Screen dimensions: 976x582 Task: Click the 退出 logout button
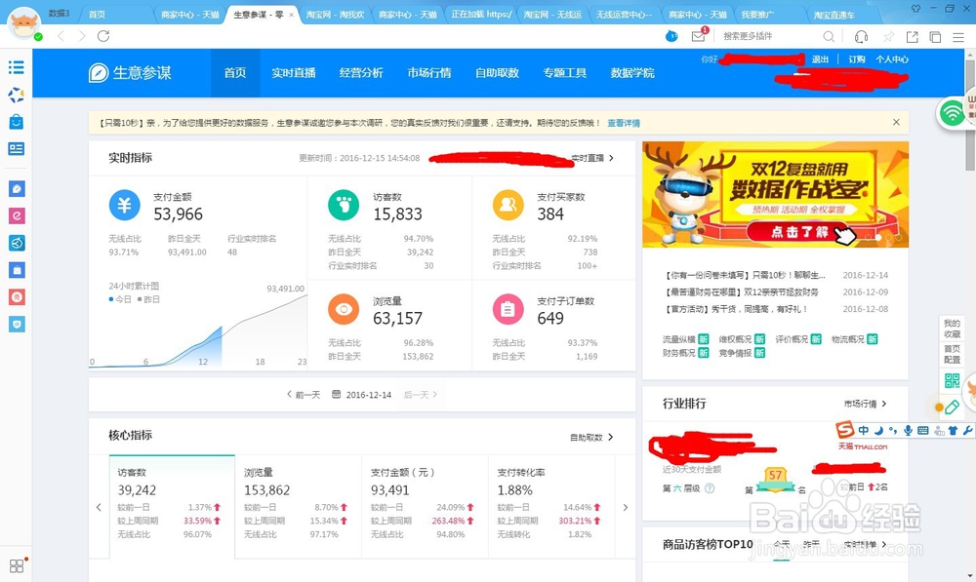(x=819, y=59)
